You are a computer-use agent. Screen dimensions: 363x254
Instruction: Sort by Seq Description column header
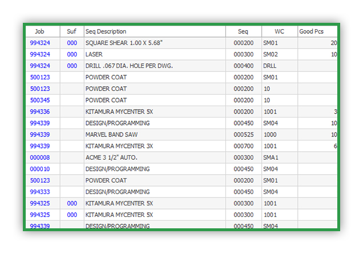(155, 31)
